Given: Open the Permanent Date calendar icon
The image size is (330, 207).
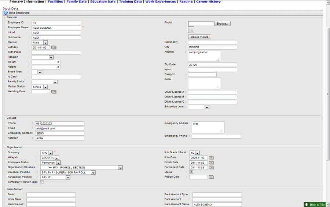Looking at the screenshot, I should pyautogui.click(x=211, y=168).
